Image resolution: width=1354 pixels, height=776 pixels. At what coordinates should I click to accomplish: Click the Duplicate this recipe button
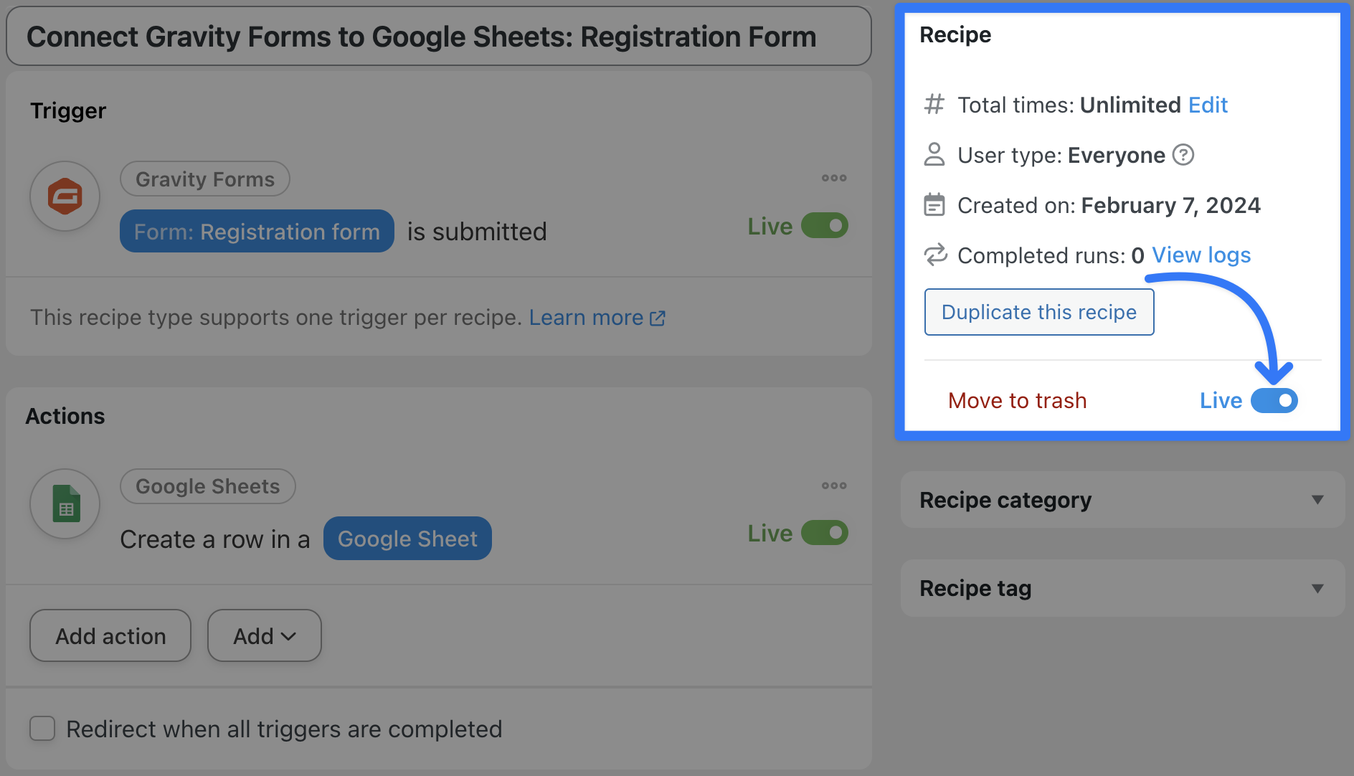1038,312
